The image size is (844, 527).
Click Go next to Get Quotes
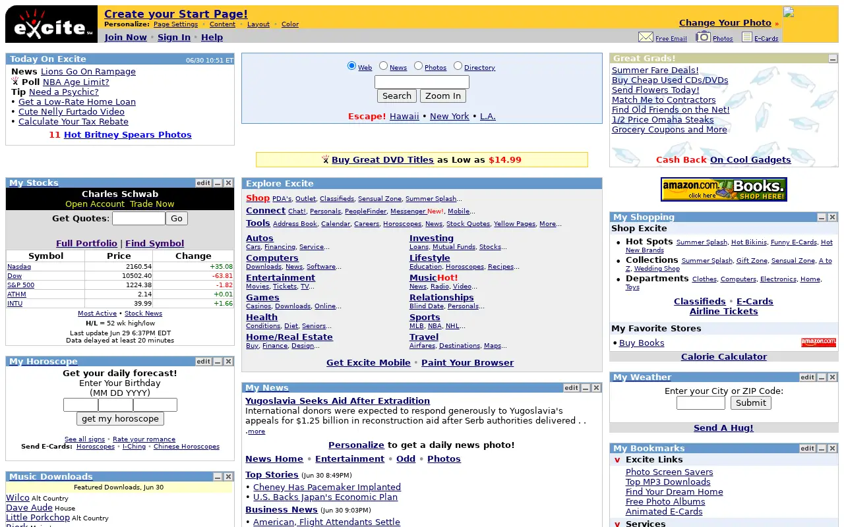pyautogui.click(x=177, y=219)
